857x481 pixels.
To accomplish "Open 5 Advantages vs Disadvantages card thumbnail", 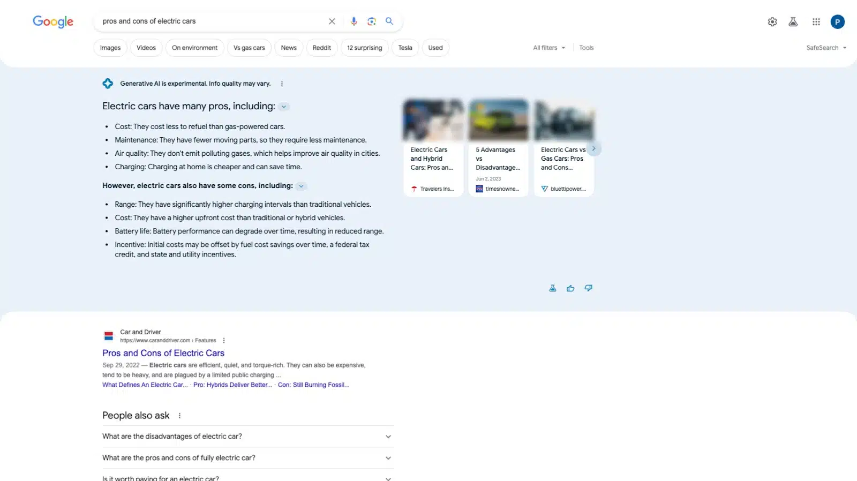I will point(499,120).
